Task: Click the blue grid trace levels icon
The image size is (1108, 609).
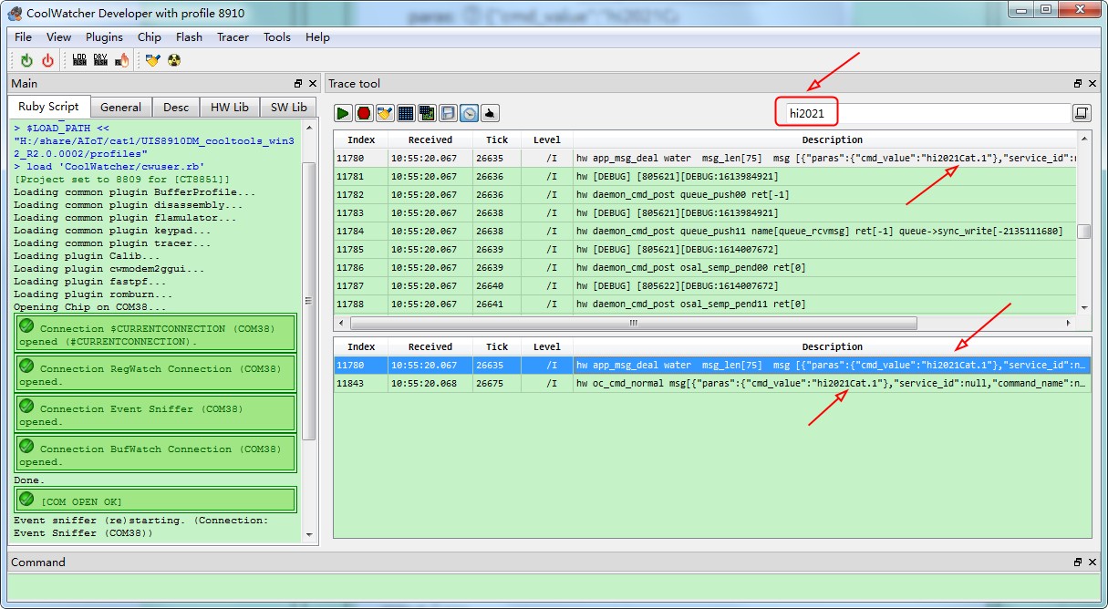Action: [x=406, y=113]
